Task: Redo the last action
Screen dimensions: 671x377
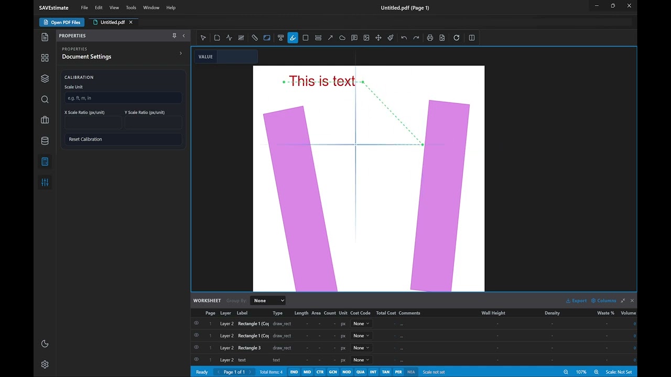Action: click(x=416, y=38)
